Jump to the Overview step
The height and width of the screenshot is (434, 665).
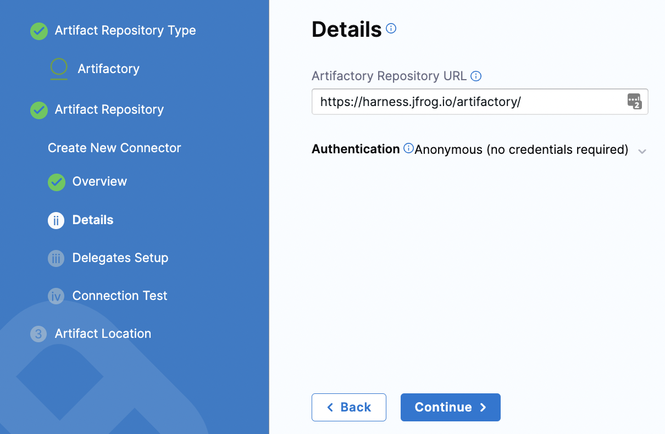99,182
